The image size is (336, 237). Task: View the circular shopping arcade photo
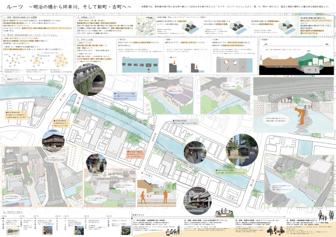point(96,163)
